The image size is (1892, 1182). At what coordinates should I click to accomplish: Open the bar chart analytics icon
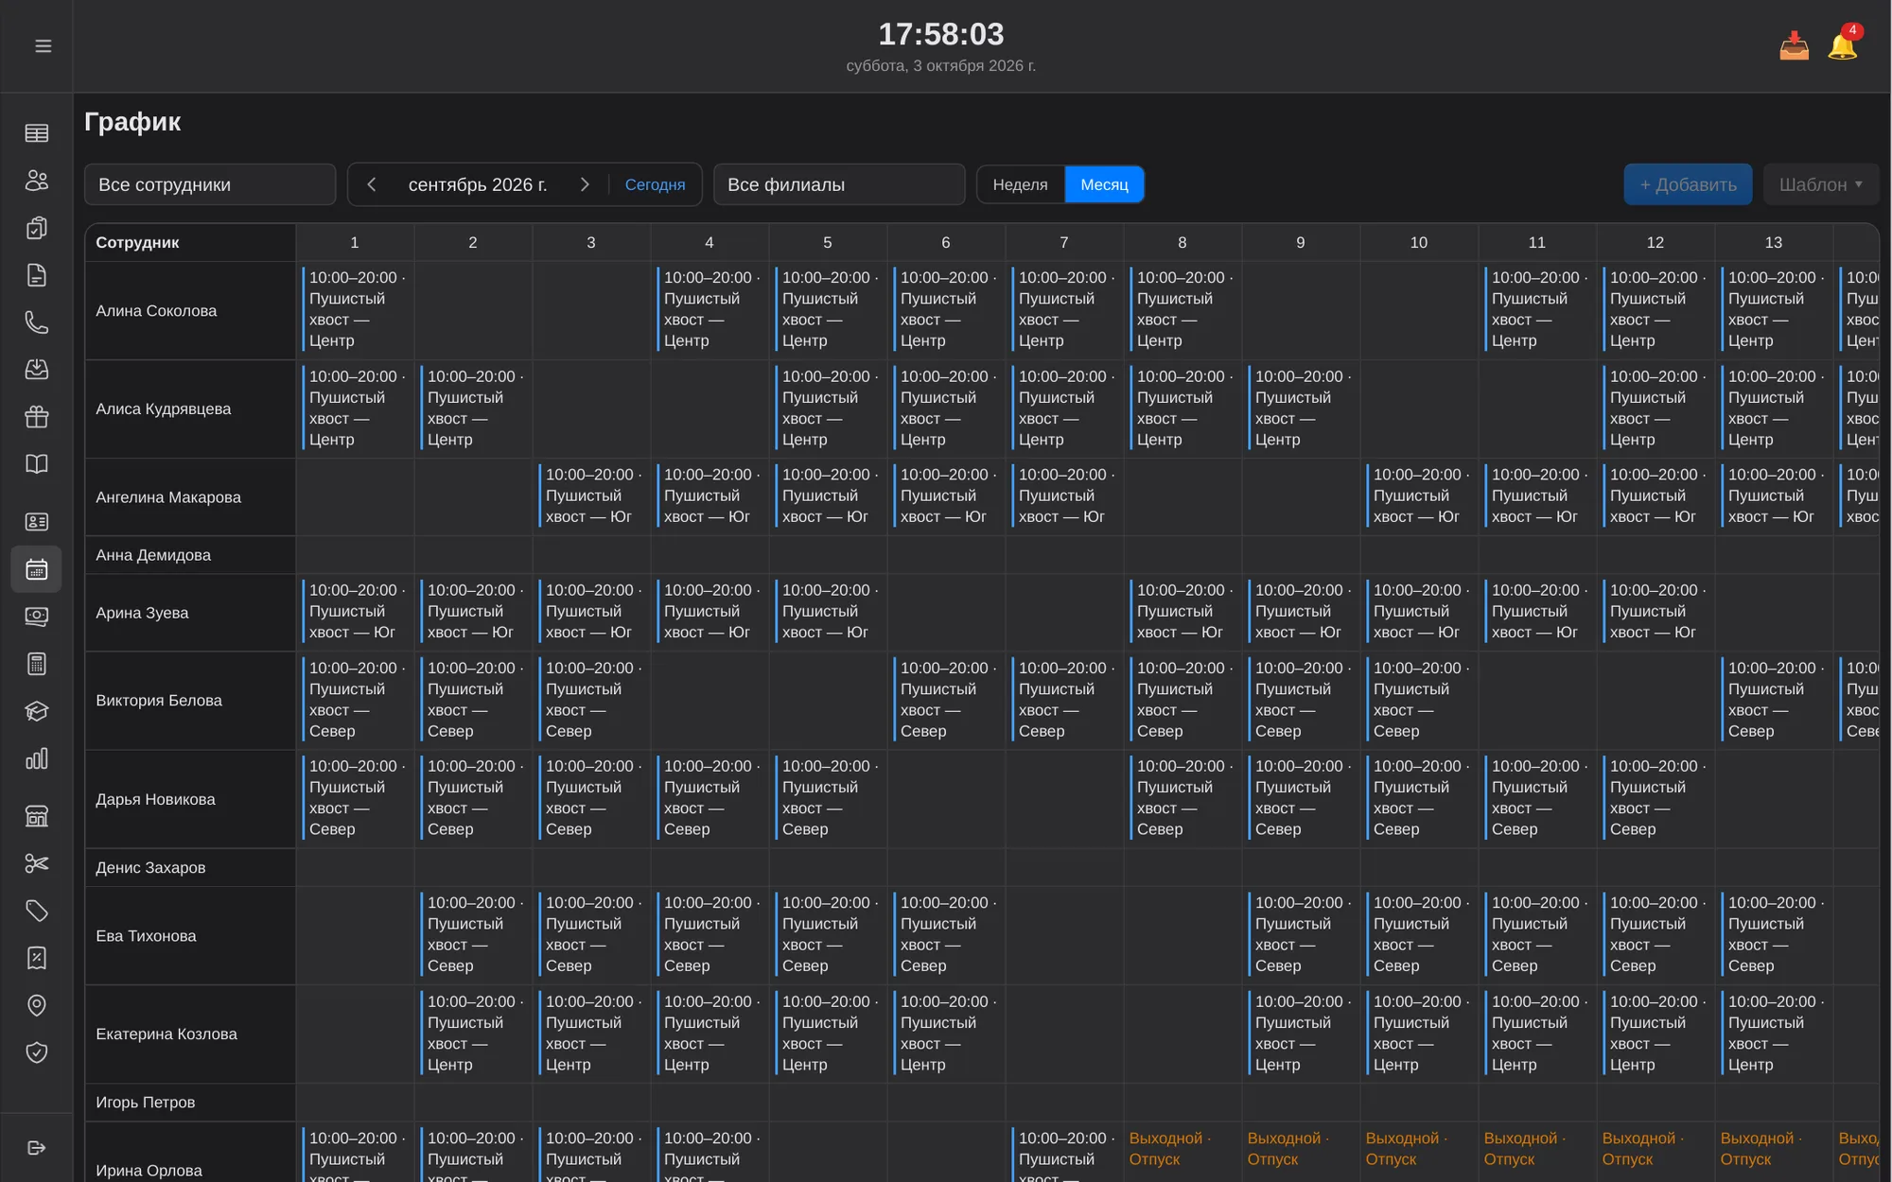point(37,758)
